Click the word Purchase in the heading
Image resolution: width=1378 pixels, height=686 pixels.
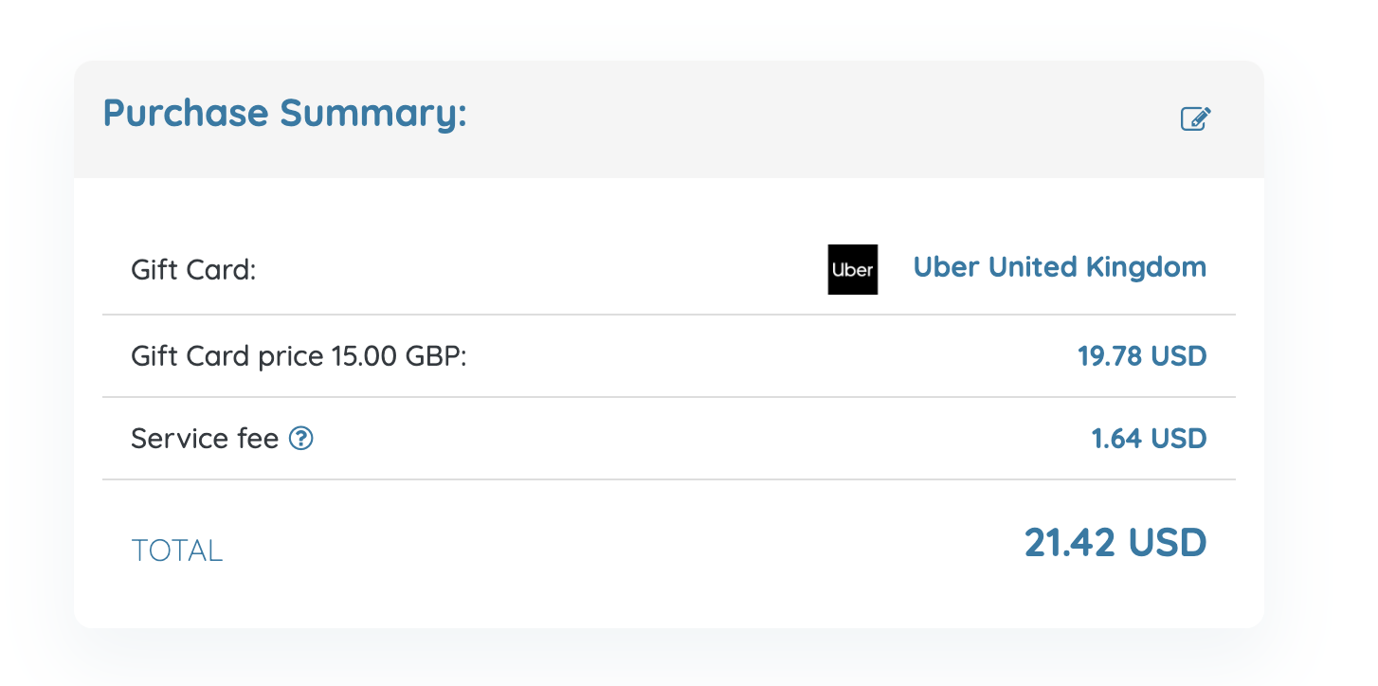[186, 114]
